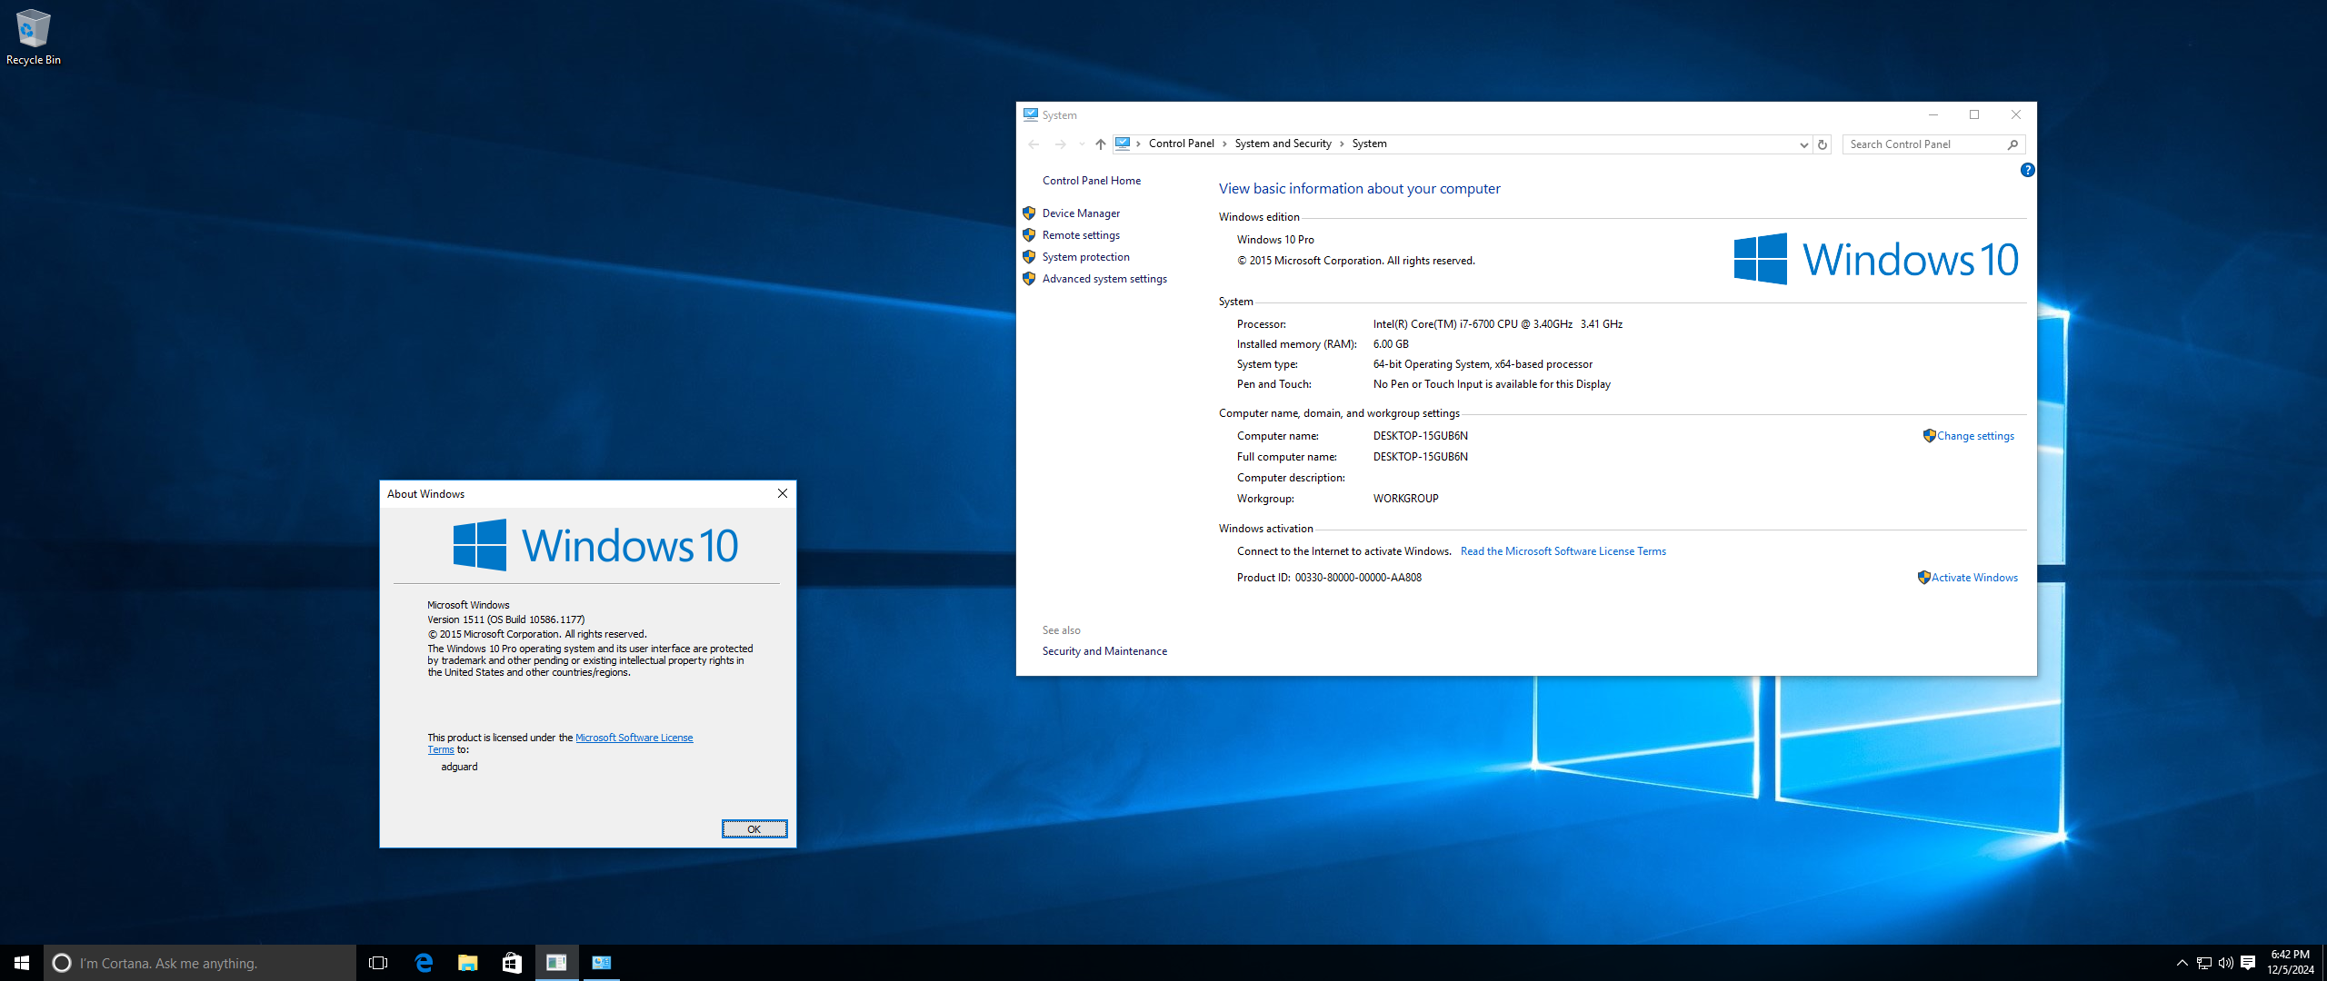
Task: Show hidden tray icons with the chevron
Action: pyautogui.click(x=2182, y=963)
